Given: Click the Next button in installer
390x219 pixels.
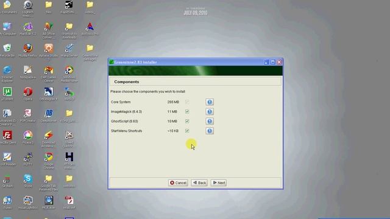Looking at the screenshot, I should [x=219, y=182].
